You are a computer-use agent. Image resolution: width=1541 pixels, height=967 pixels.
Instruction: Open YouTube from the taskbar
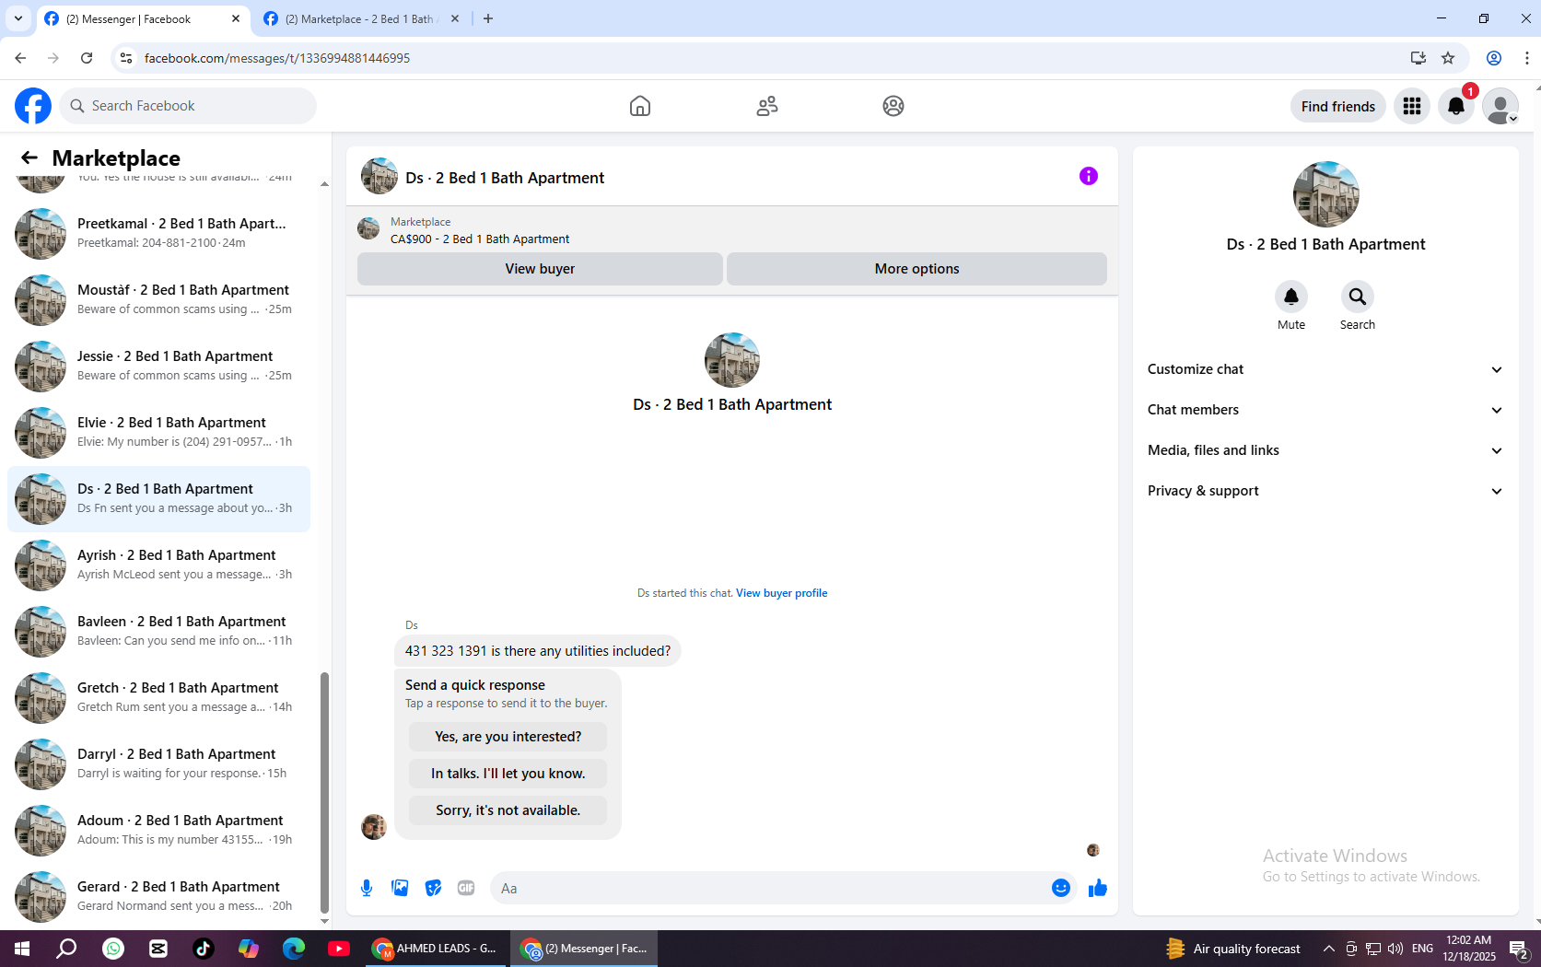(339, 949)
